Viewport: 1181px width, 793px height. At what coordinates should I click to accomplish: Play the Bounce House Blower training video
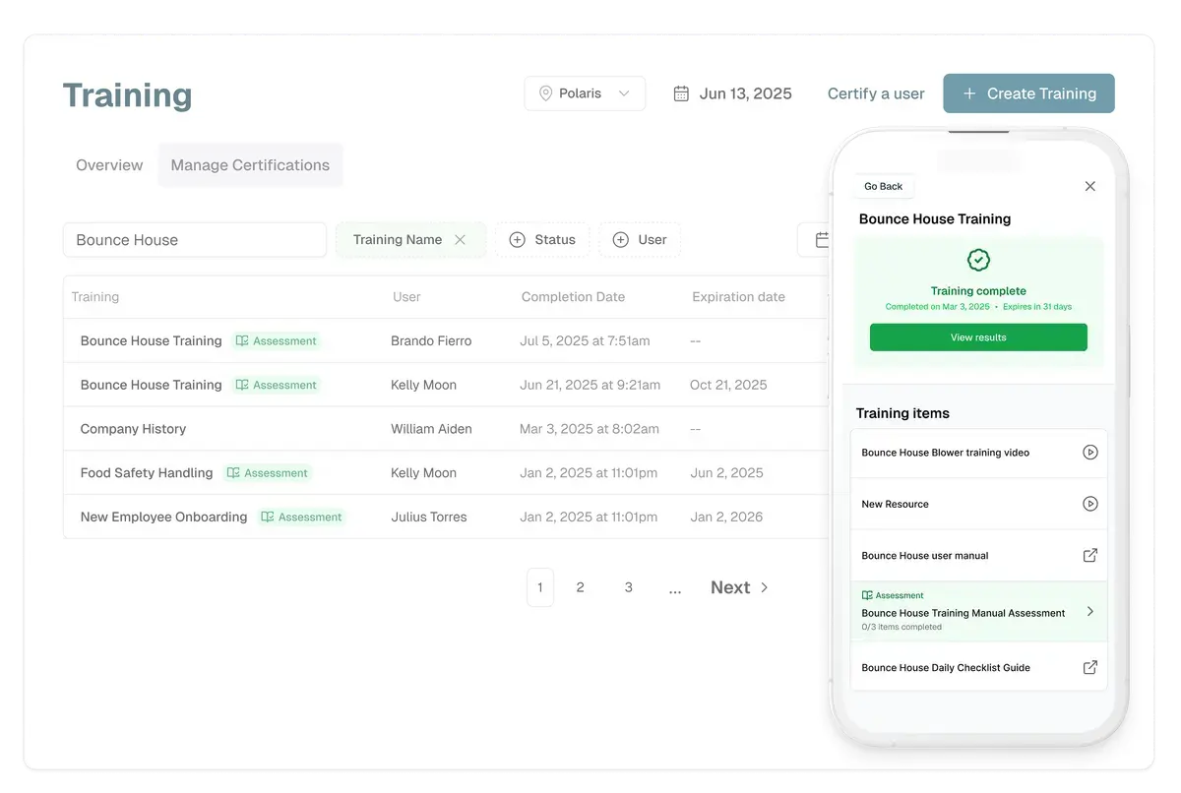pyautogui.click(x=1089, y=453)
